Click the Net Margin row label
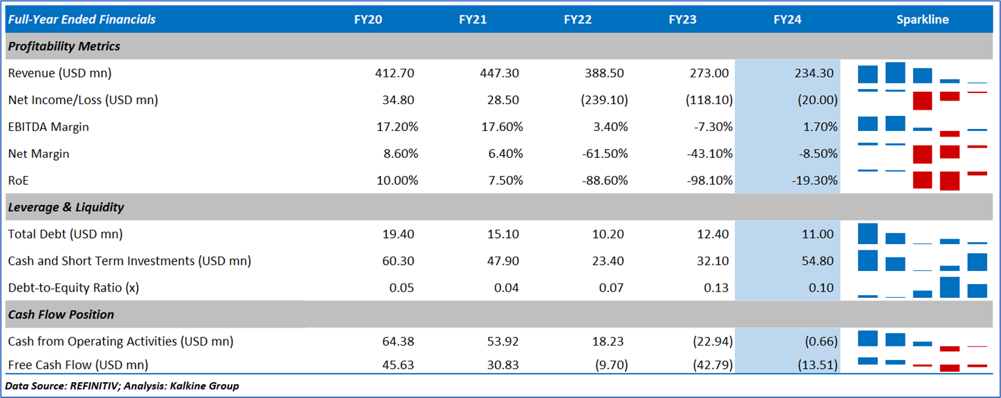This screenshot has width=1001, height=398. (39, 154)
